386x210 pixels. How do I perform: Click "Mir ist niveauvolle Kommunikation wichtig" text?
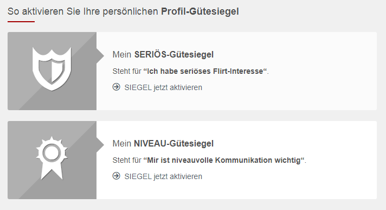(x=224, y=160)
